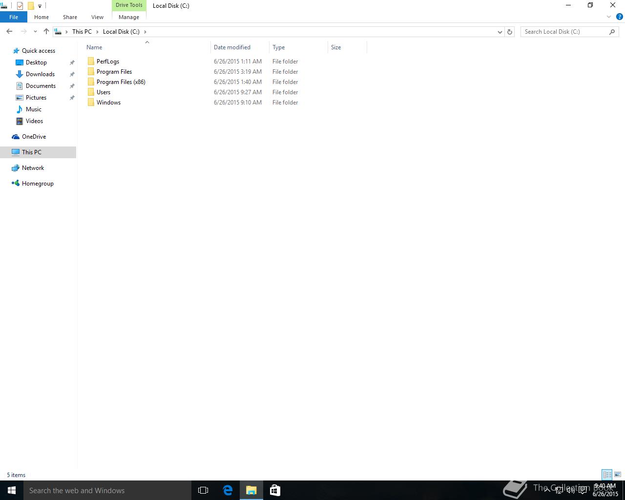Select the Program Files folder icon
Image resolution: width=625 pixels, height=500 pixels.
coord(91,72)
